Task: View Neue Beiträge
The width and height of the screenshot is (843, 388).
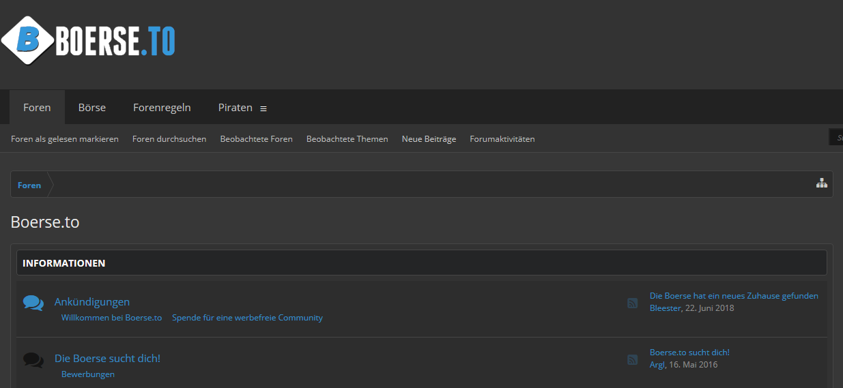Action: 429,138
